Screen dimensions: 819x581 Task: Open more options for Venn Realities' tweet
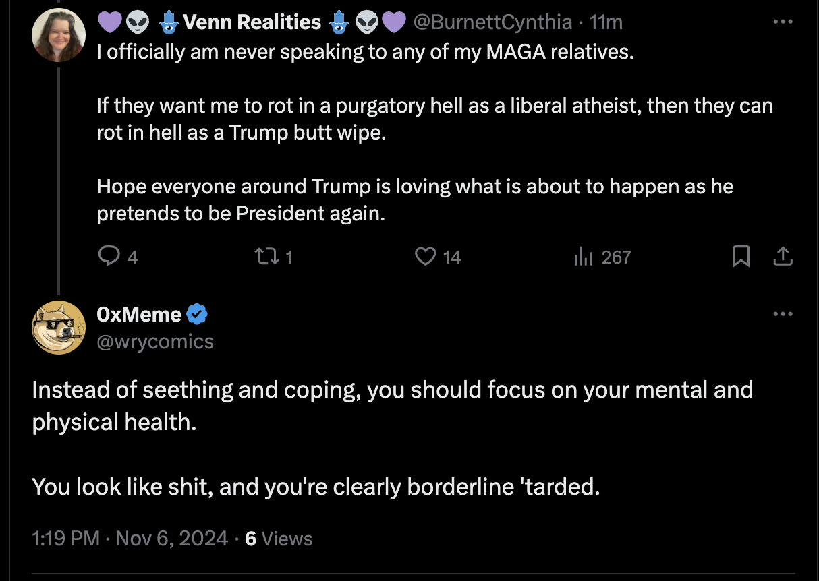[783, 22]
